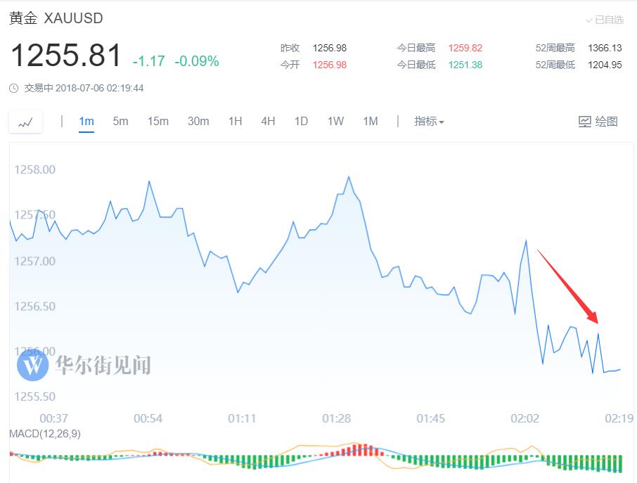Viewport: 637px width, 483px height.
Task: Select the 30m timeframe tab
Action: [x=198, y=122]
